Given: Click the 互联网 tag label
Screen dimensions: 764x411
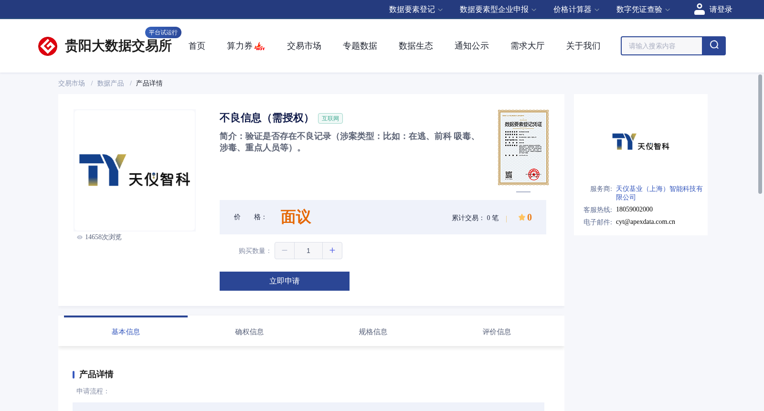Looking at the screenshot, I should [x=330, y=118].
